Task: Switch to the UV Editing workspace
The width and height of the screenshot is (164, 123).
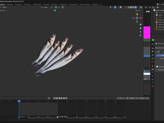Action: [x=27, y=5]
